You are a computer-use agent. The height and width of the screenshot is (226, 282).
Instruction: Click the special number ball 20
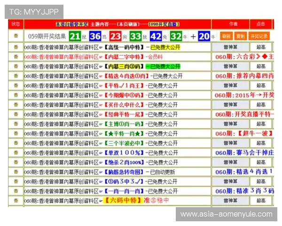coord(204,36)
